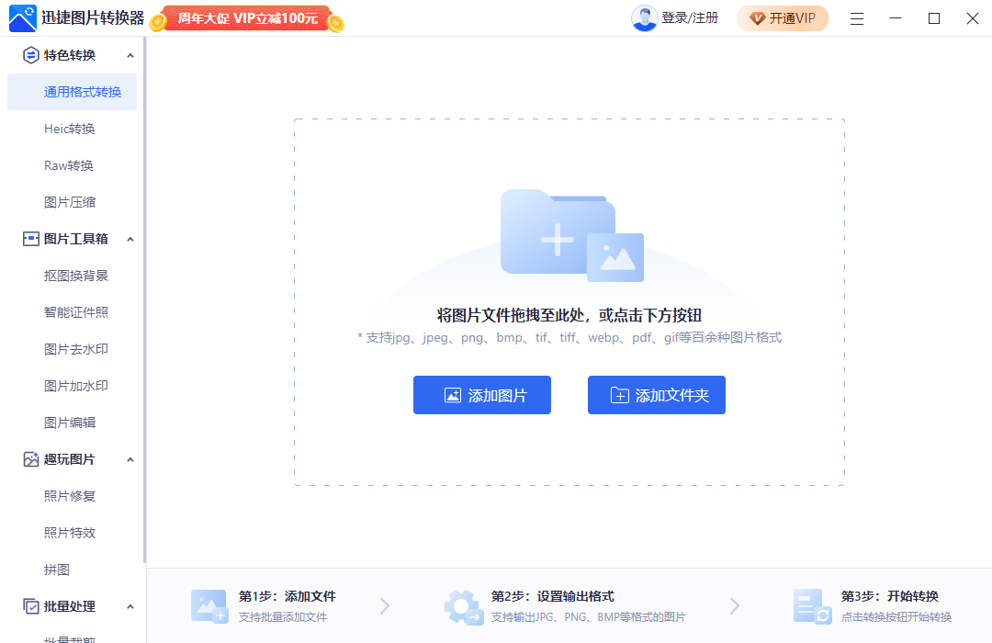Click the user avatar icon near 登录/注册

[x=645, y=17]
